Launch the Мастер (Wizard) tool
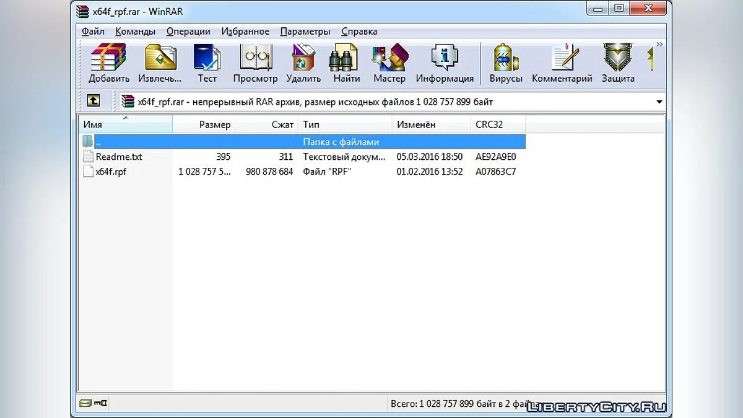The width and height of the screenshot is (743, 418). 389,58
